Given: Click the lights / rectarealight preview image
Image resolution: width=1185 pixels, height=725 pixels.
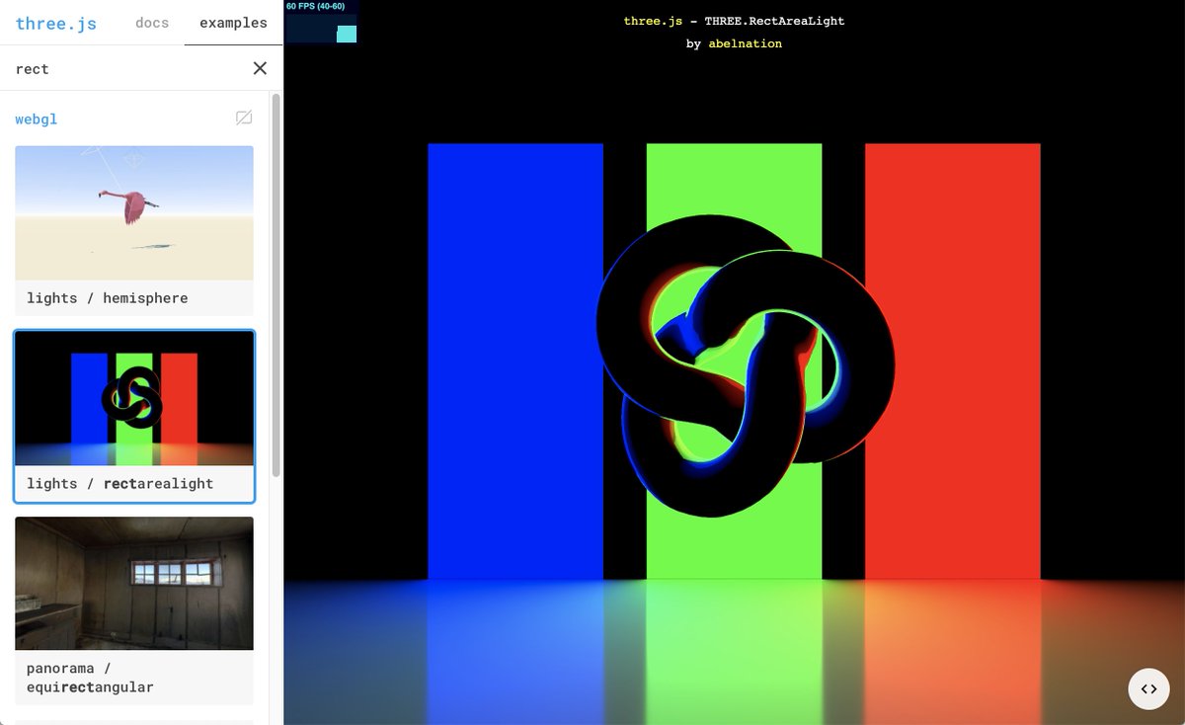Looking at the screenshot, I should pos(133,398).
